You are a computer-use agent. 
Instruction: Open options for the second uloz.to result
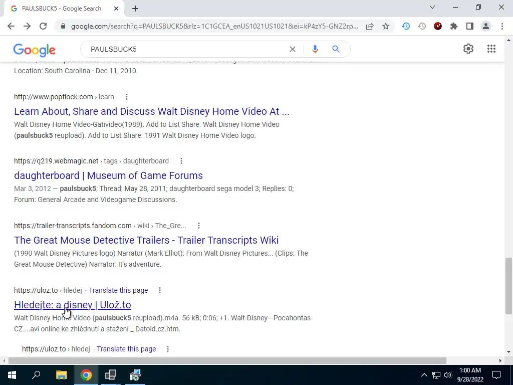168,349
